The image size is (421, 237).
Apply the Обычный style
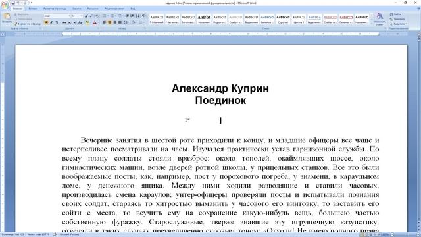pos(157,19)
